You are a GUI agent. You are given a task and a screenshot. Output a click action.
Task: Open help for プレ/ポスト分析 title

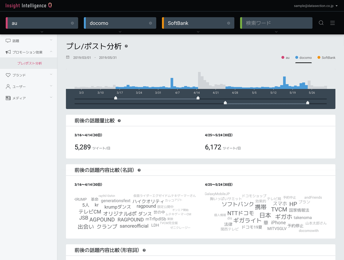(126, 46)
